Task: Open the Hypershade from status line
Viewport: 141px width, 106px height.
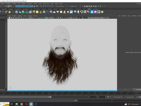Action: (94, 6)
